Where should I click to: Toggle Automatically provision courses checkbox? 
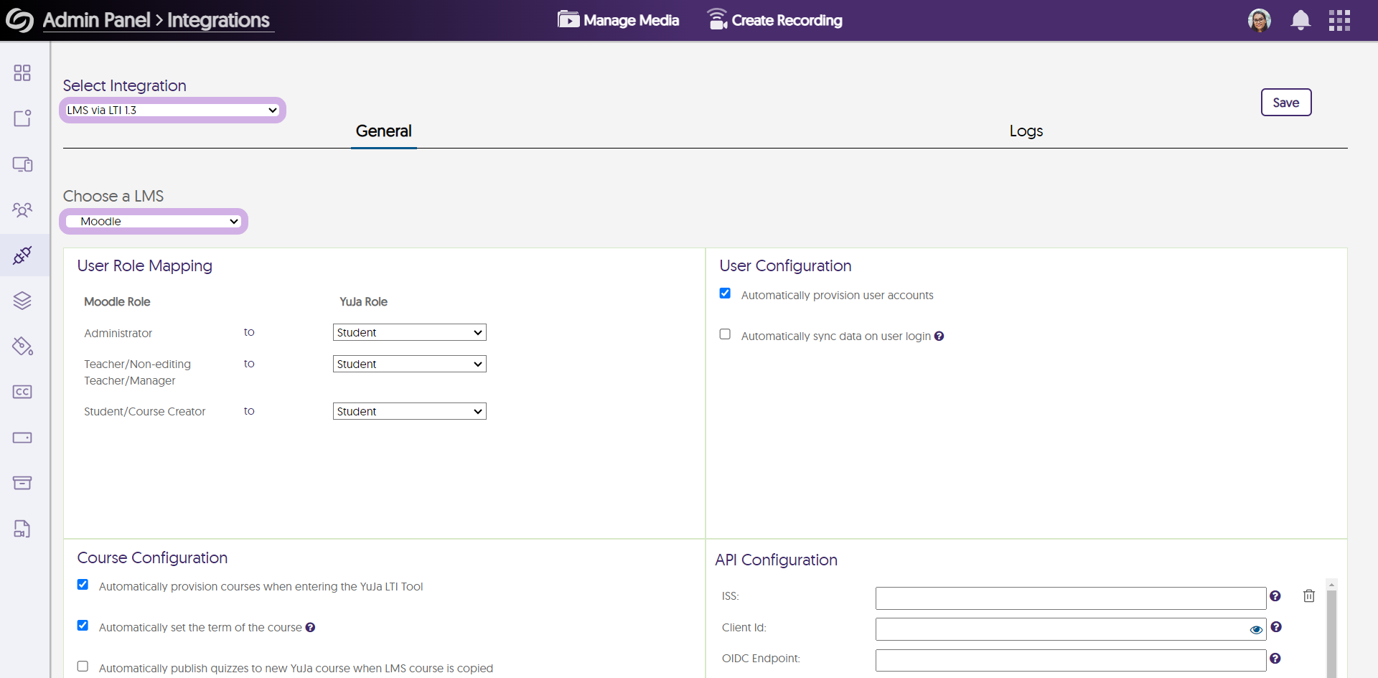point(83,585)
